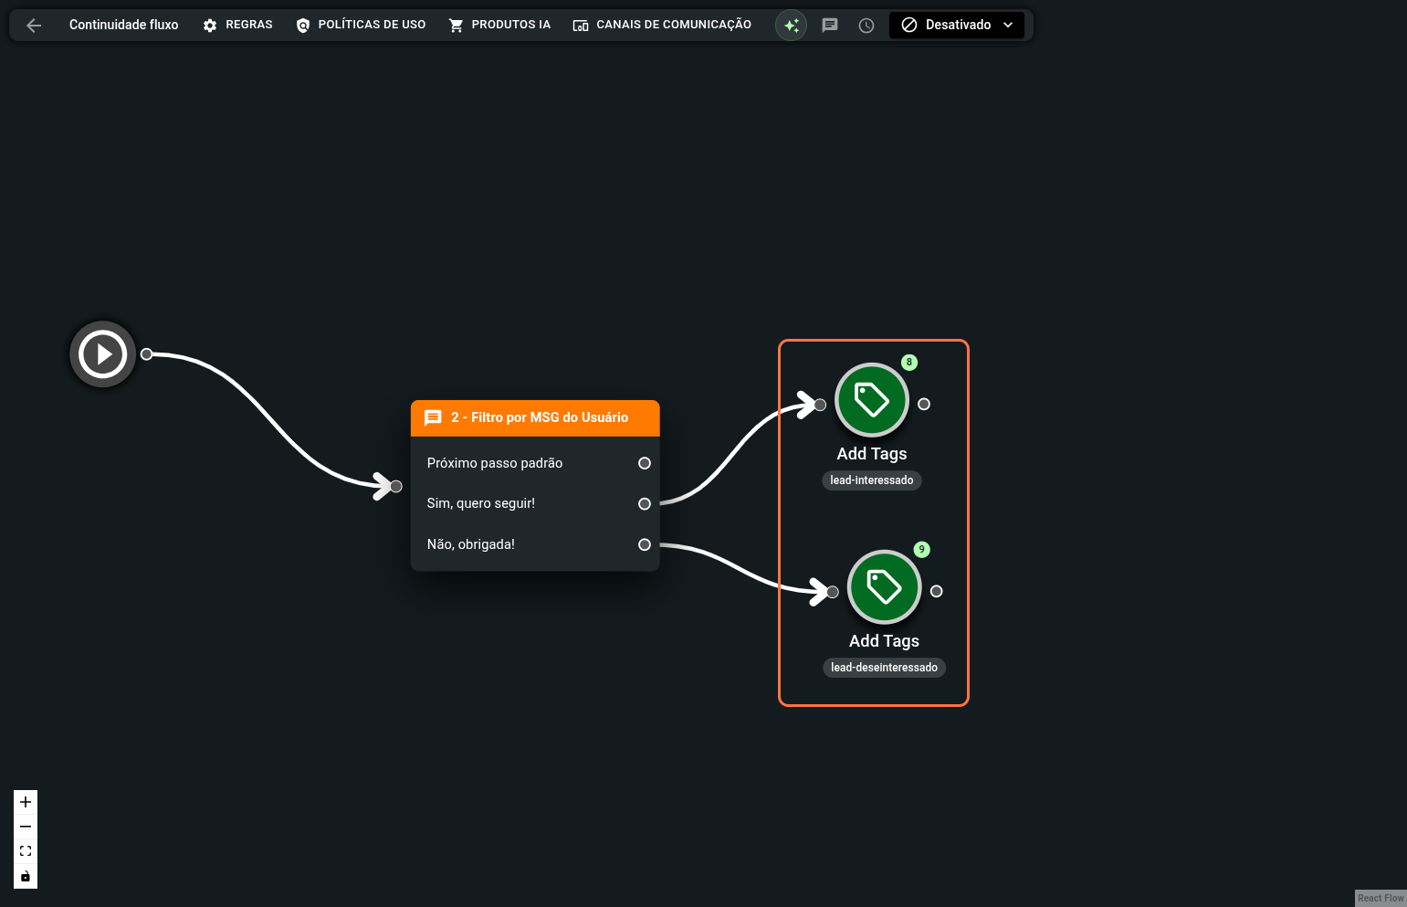Open Políticas de Uso menu

[362, 26]
